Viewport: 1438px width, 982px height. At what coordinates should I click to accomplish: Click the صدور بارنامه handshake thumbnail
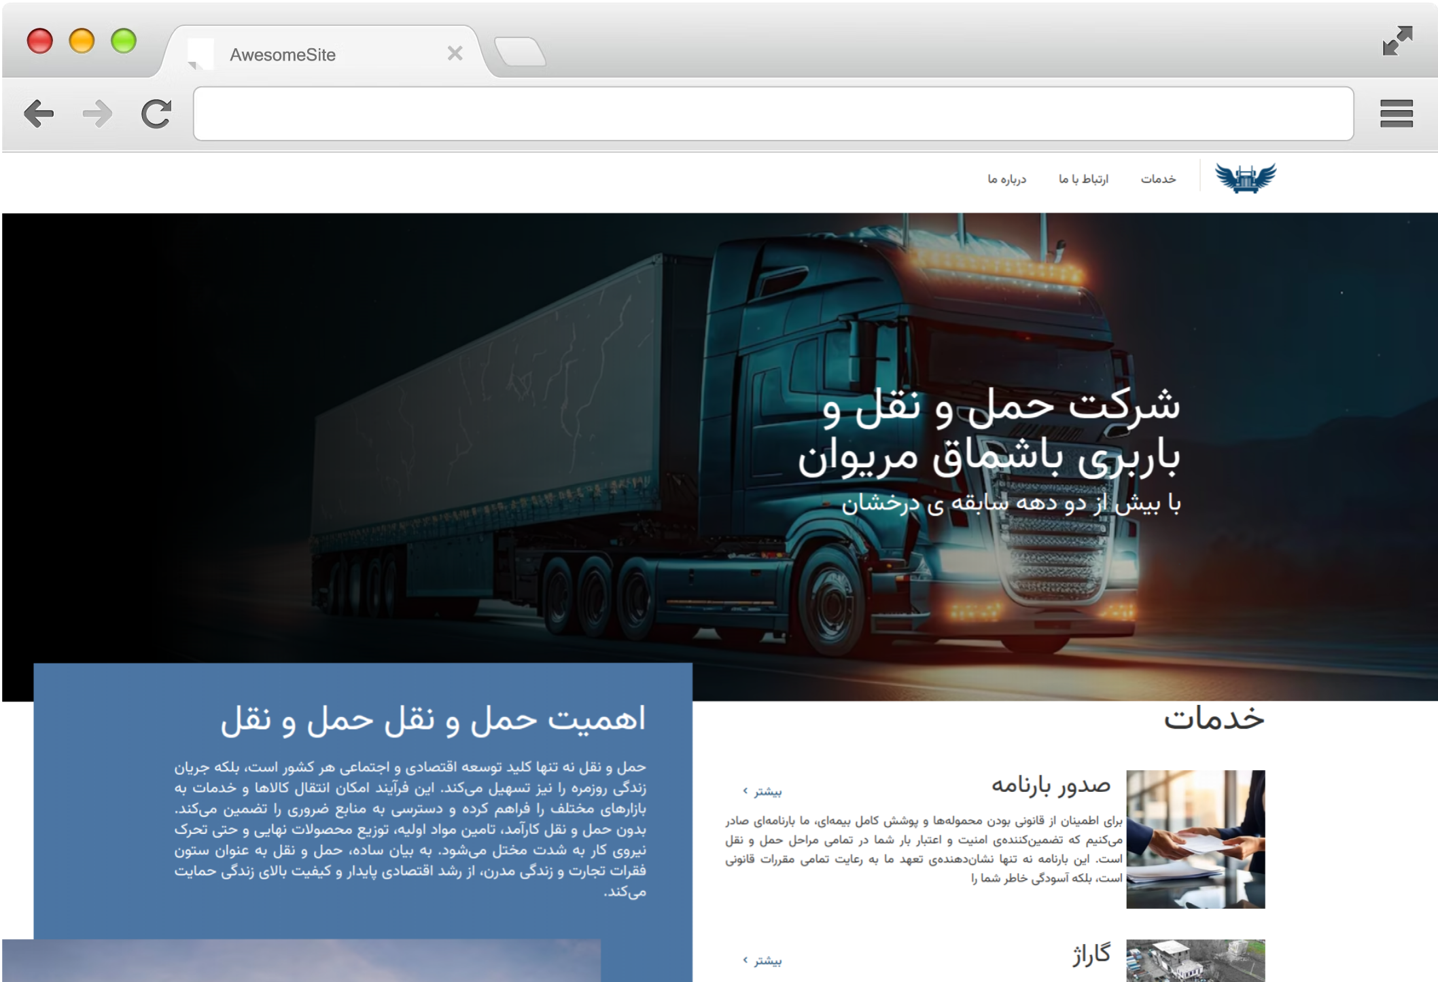click(x=1195, y=839)
